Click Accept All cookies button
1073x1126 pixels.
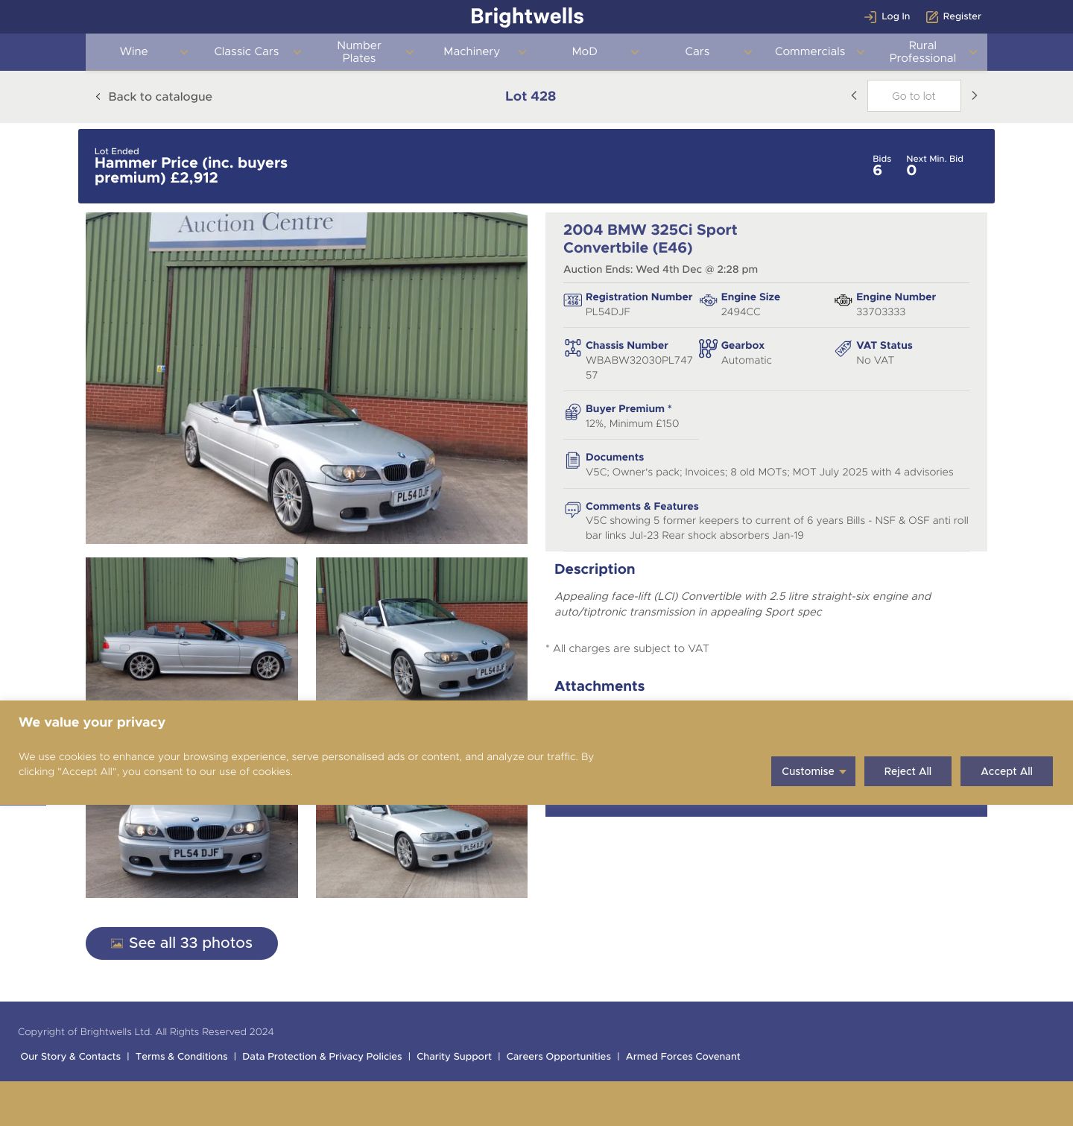click(x=1007, y=771)
